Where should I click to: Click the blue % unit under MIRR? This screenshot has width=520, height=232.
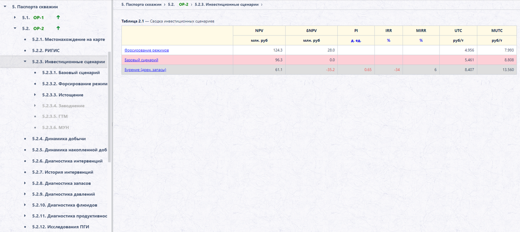[421, 40]
